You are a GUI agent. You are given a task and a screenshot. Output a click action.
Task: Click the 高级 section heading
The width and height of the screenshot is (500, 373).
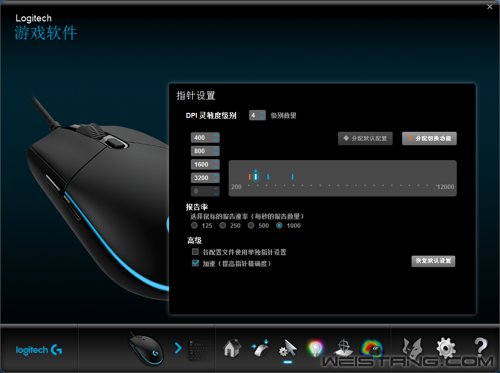(x=194, y=240)
